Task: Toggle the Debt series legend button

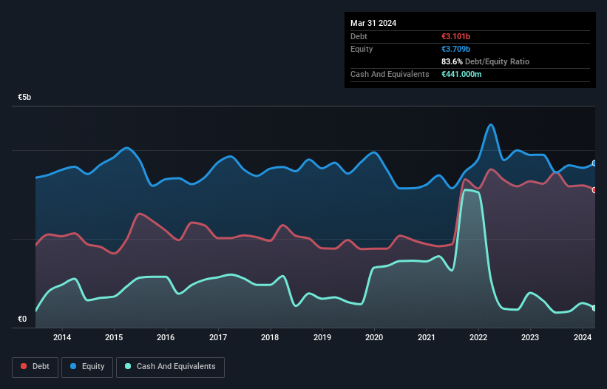Action: 35,367
